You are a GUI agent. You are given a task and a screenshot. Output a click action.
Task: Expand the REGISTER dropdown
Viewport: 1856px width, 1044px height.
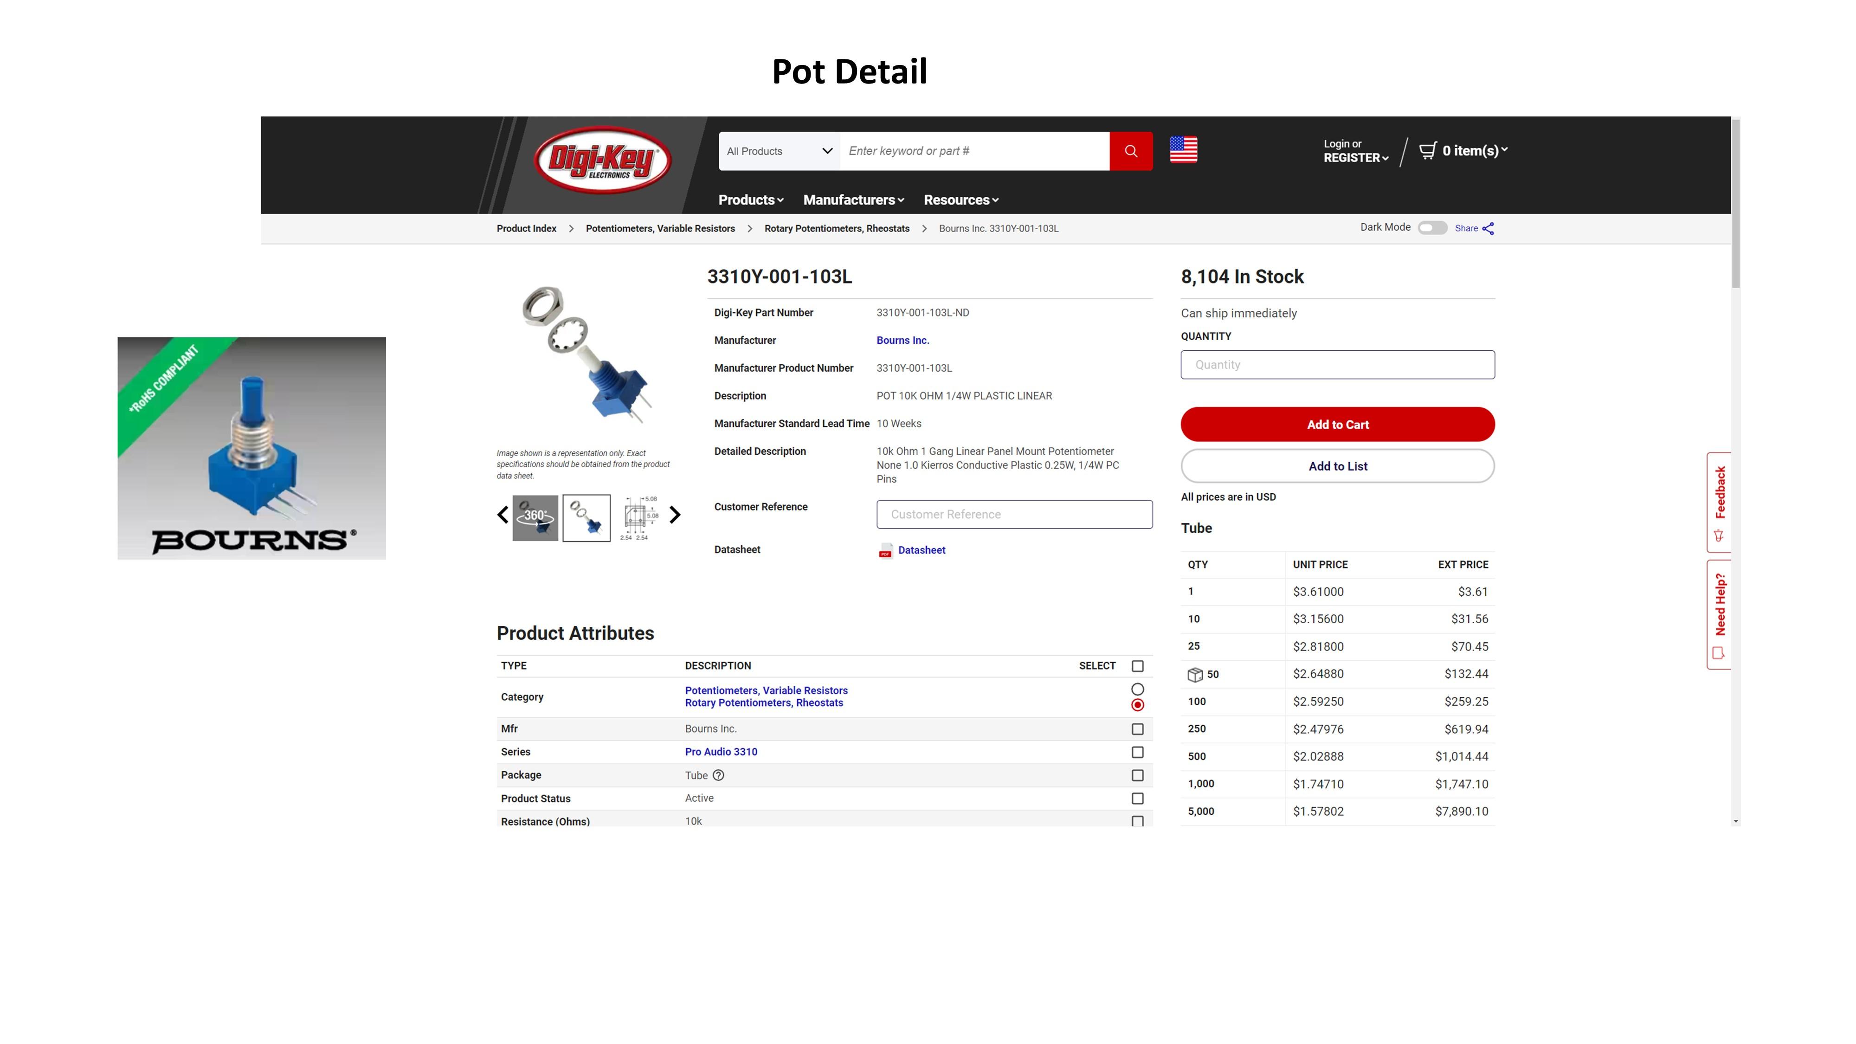[1355, 158]
